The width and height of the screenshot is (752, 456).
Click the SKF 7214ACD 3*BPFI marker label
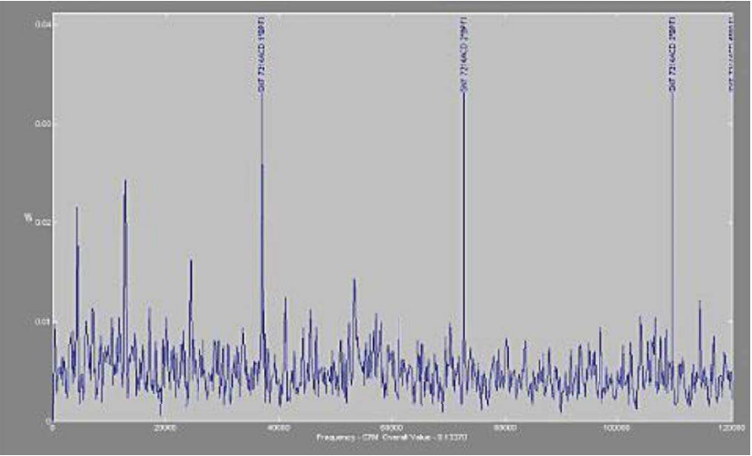click(672, 54)
